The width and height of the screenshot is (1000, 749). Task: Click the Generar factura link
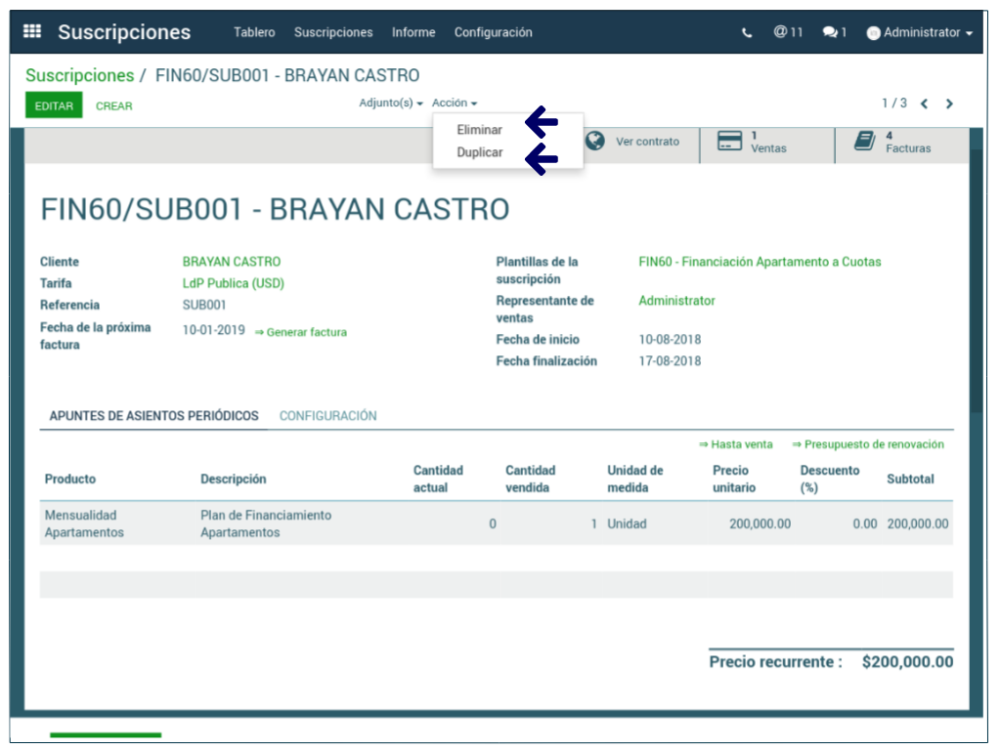pos(301,332)
